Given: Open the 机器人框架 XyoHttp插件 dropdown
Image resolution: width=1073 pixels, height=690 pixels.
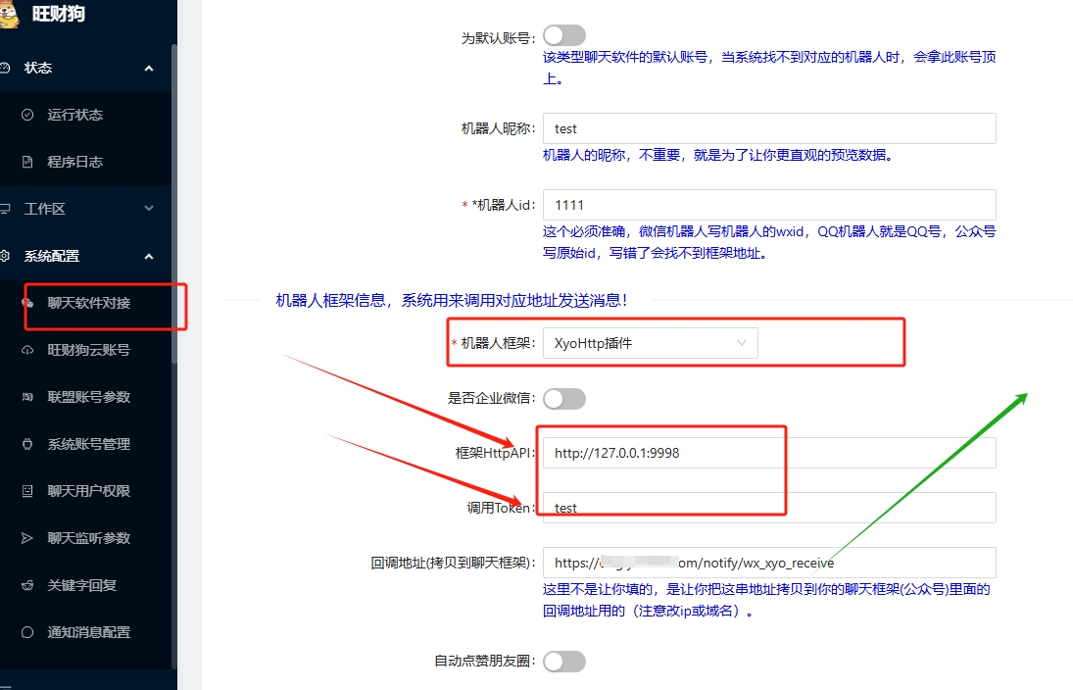Looking at the screenshot, I should pyautogui.click(x=650, y=343).
